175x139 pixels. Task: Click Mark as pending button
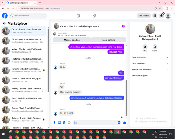click(72, 40)
